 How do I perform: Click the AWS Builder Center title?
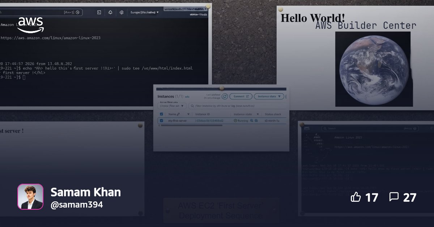(x=366, y=26)
